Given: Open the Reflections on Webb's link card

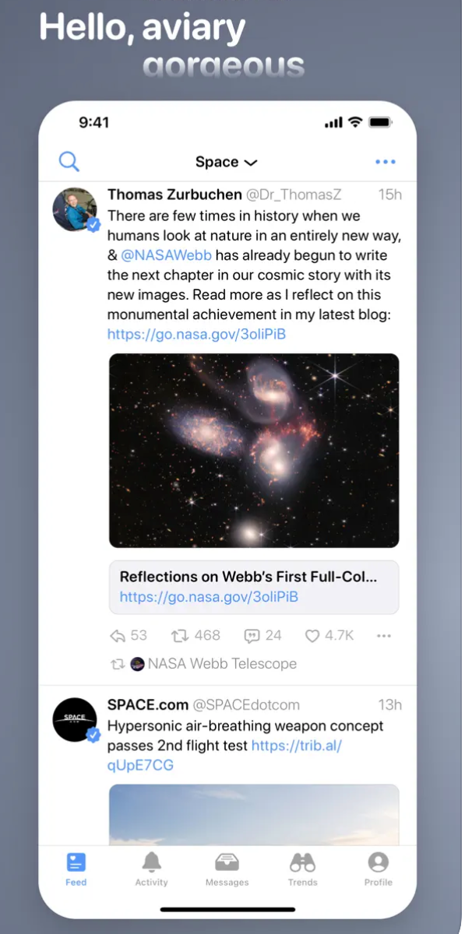Looking at the screenshot, I should pos(254,587).
